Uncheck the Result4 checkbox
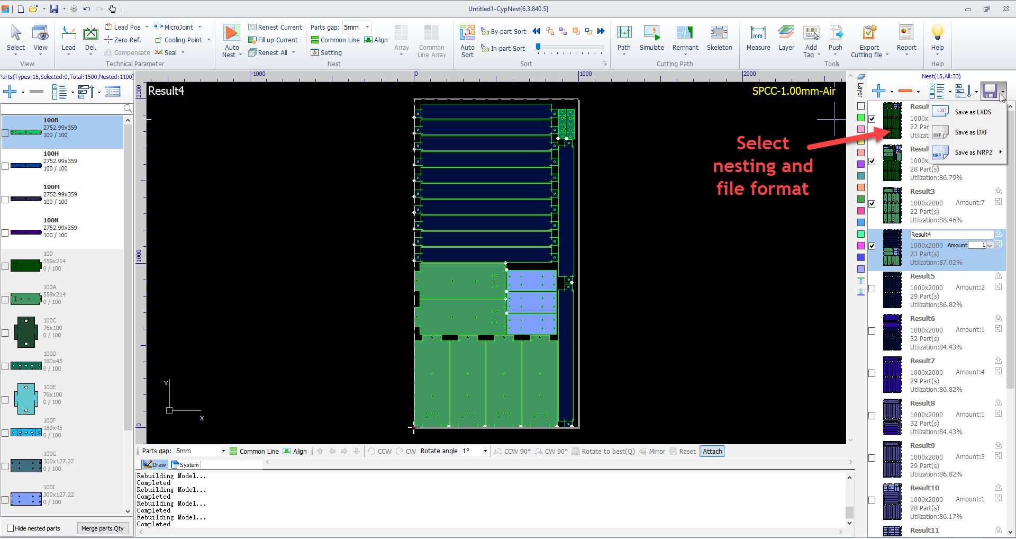This screenshot has height=539, width=1016. tap(872, 246)
